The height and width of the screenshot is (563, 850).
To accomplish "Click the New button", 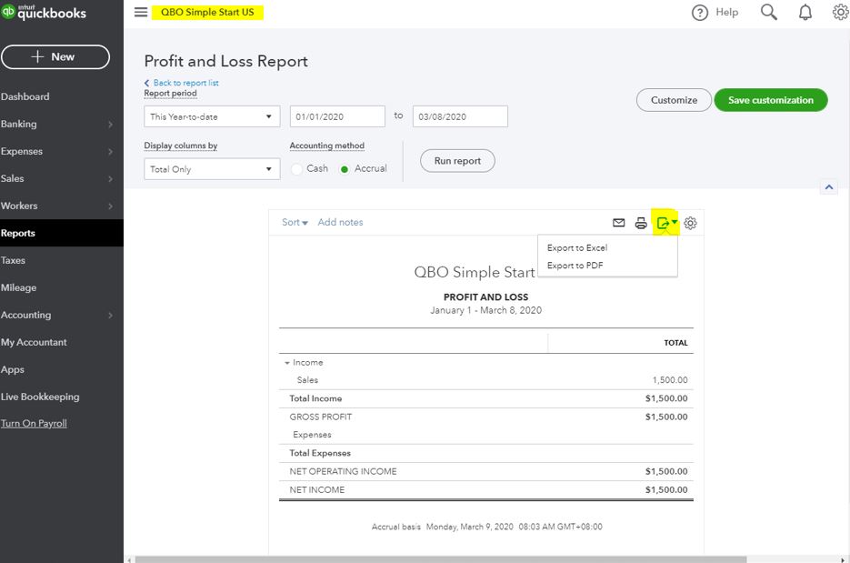I will point(55,57).
